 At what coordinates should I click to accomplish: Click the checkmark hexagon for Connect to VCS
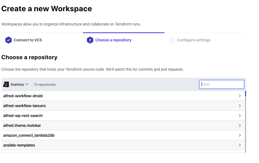point(9,40)
